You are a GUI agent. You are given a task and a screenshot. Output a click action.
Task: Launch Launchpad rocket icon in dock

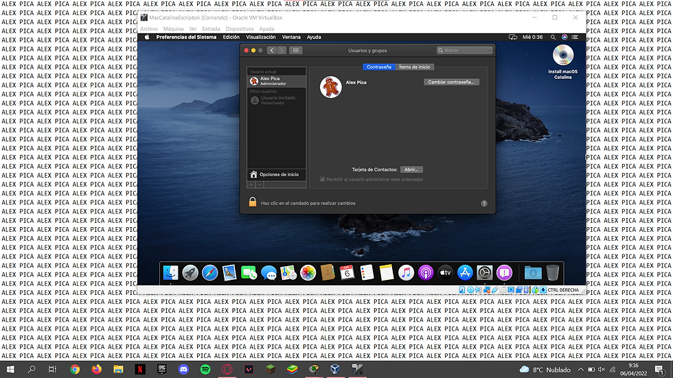coord(190,272)
